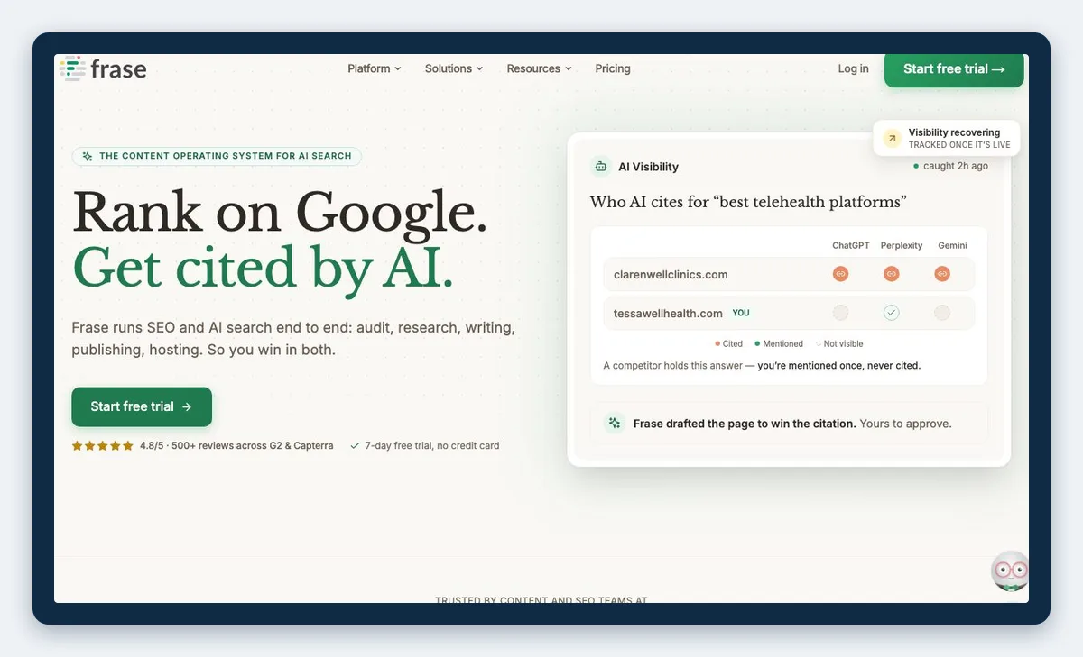Screen dimensions: 1083x657
Task: Click the Visibility recovering notification
Action: click(x=947, y=138)
